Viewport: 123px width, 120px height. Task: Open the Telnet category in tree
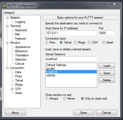[x=19, y=80]
